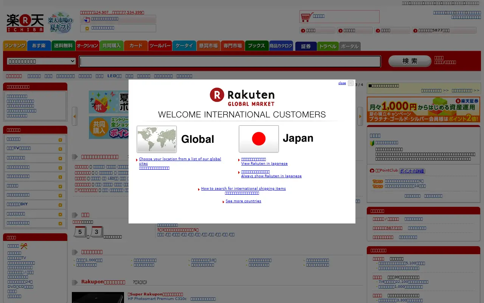The image size is (484, 303).
Task: Select the ブックス tab
Action: (257, 46)
